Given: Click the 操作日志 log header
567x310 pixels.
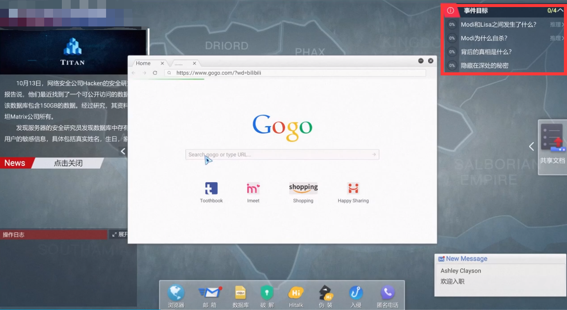Looking at the screenshot, I should [53, 235].
